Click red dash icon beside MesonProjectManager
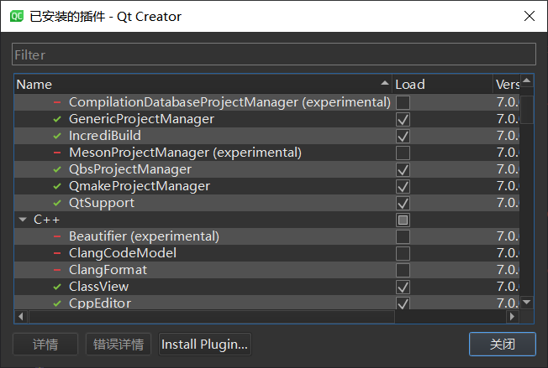 pos(57,153)
